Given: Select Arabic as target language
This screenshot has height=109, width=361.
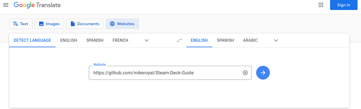Looking at the screenshot, I should pyautogui.click(x=250, y=40).
